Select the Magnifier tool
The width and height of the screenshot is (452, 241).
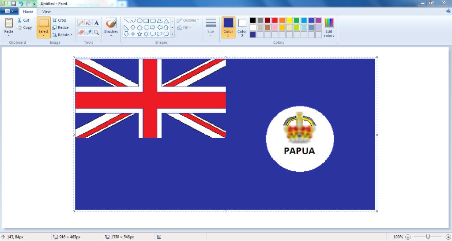[97, 32]
